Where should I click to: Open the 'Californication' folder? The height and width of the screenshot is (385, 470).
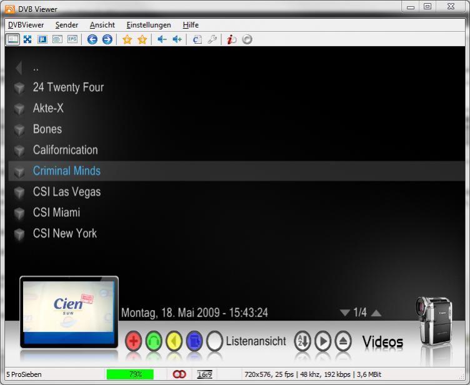tap(66, 150)
